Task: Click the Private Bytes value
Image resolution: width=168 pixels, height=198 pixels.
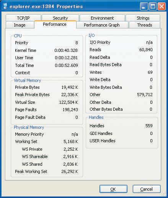Action: [x=70, y=87]
